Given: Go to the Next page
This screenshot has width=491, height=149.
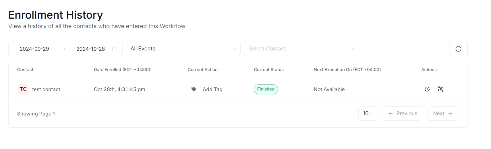Looking at the screenshot, I should (443, 113).
